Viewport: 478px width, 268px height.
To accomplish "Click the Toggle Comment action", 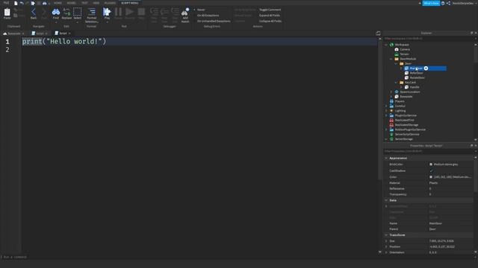I will tap(270, 10).
